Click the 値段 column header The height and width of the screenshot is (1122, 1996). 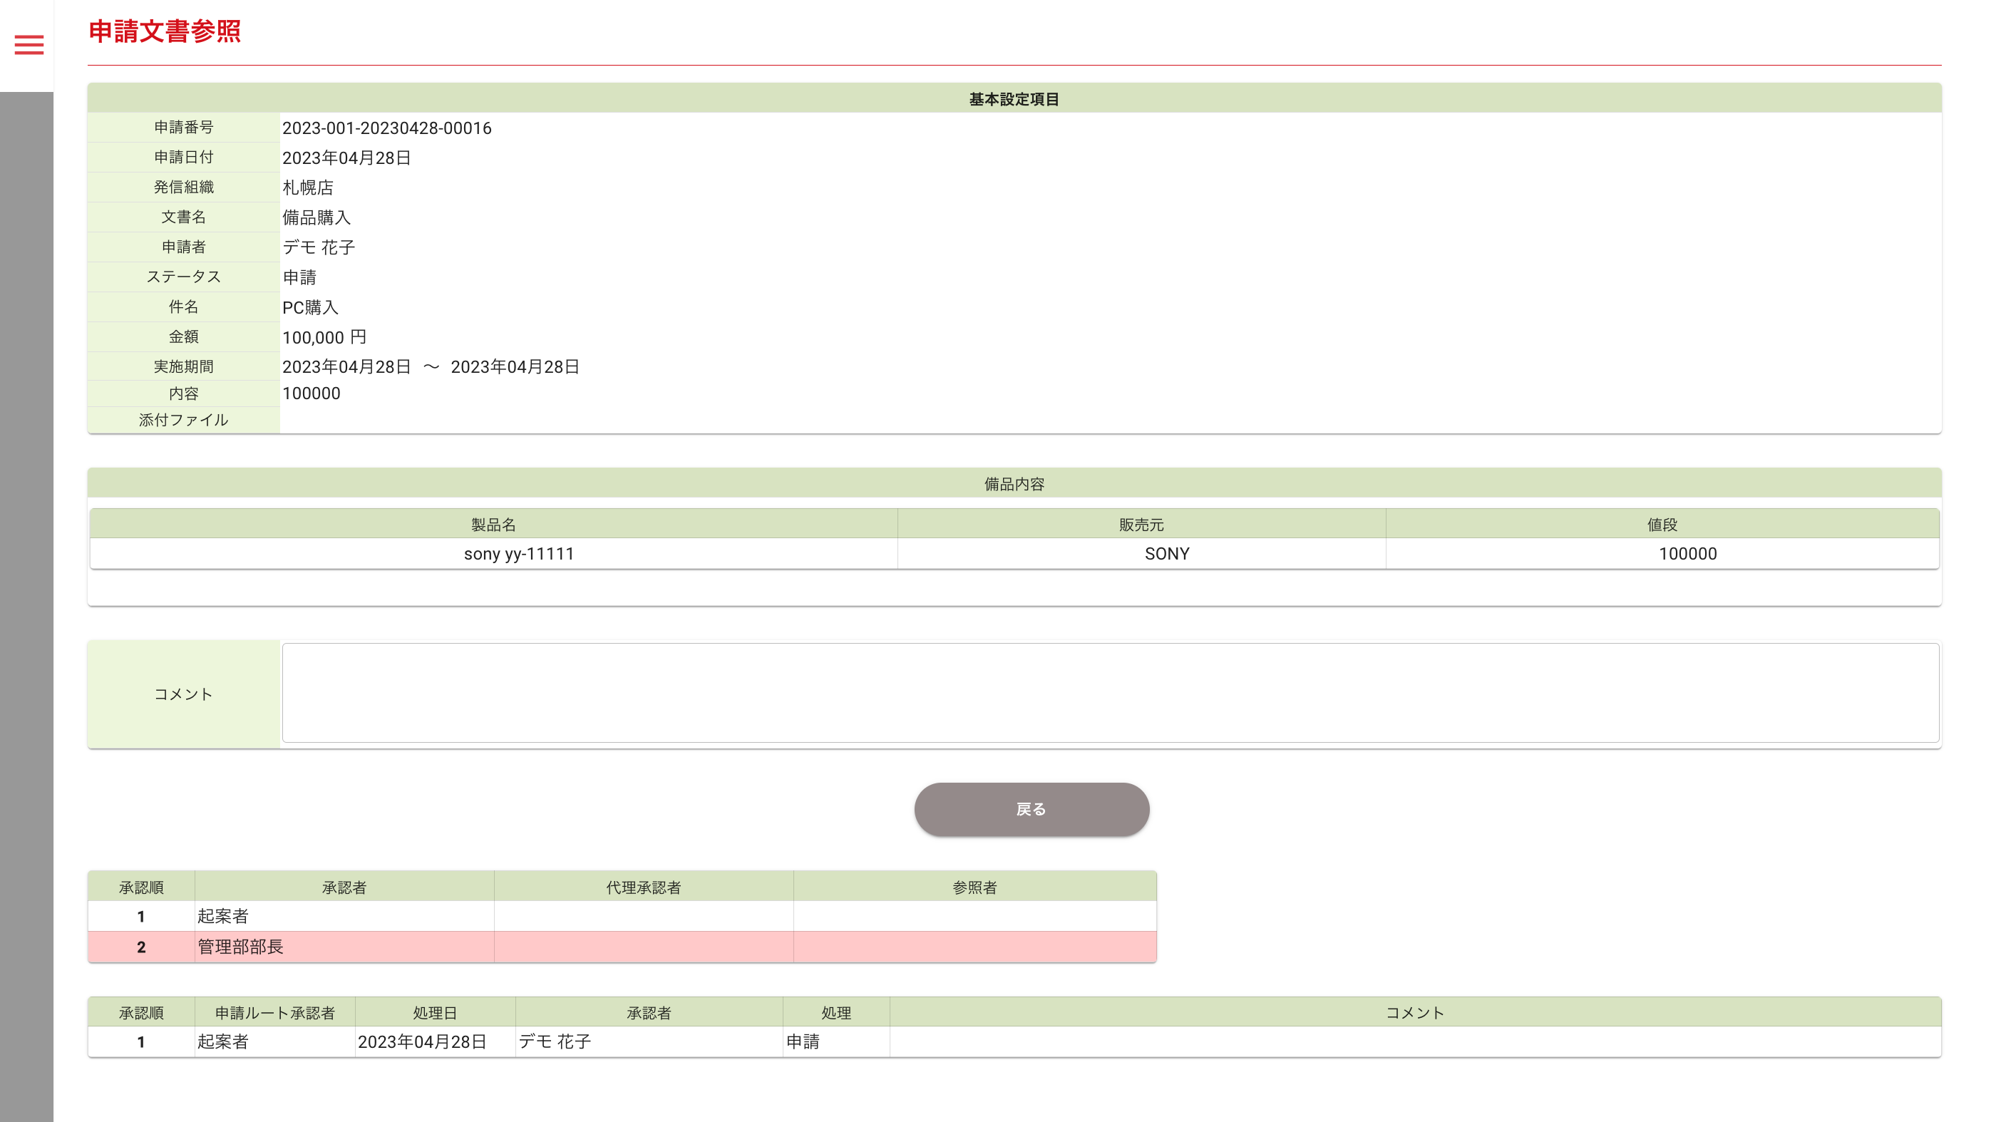[1661, 525]
